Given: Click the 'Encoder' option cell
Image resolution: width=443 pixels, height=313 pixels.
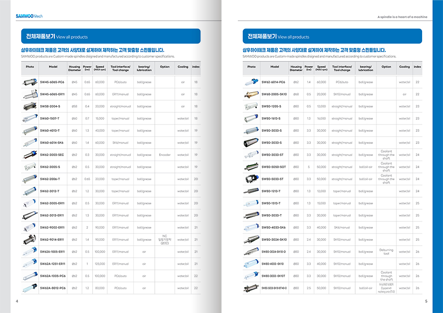Looking at the screenshot, I should tap(164, 155).
